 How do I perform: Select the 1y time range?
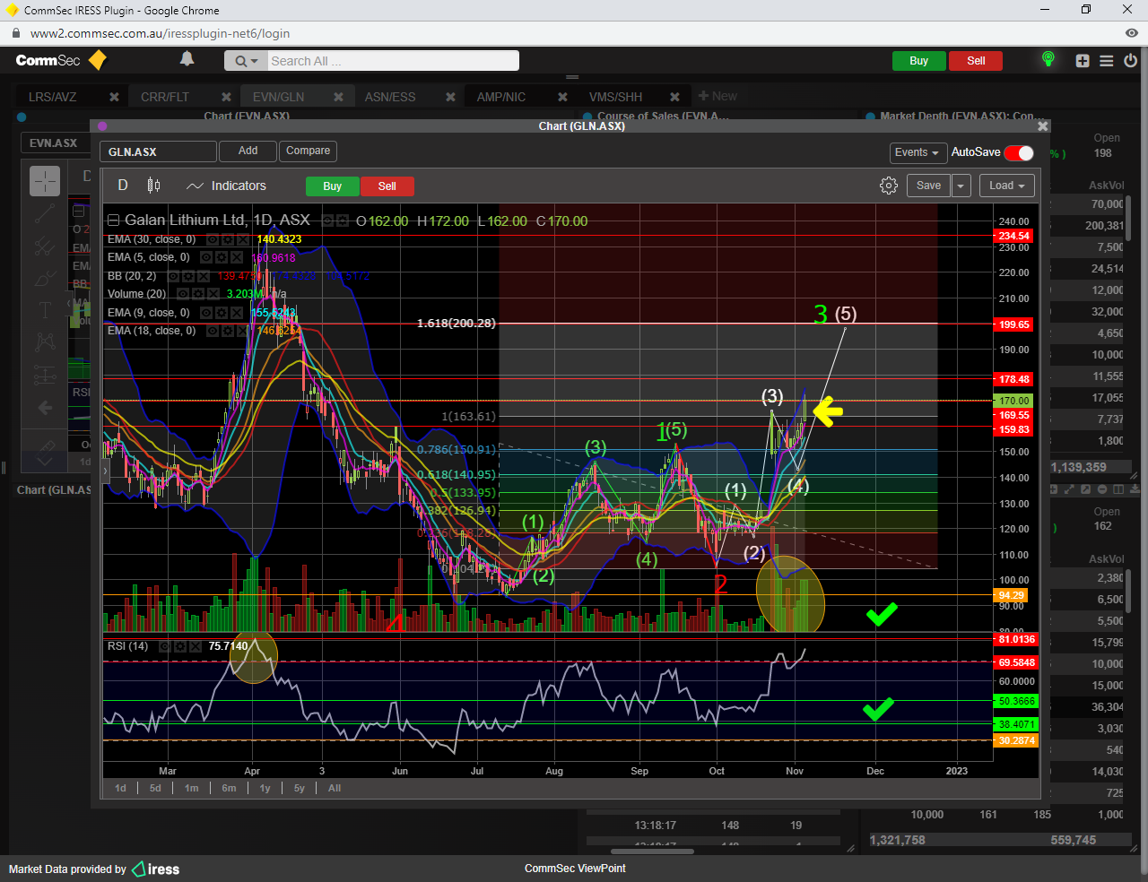pos(265,789)
